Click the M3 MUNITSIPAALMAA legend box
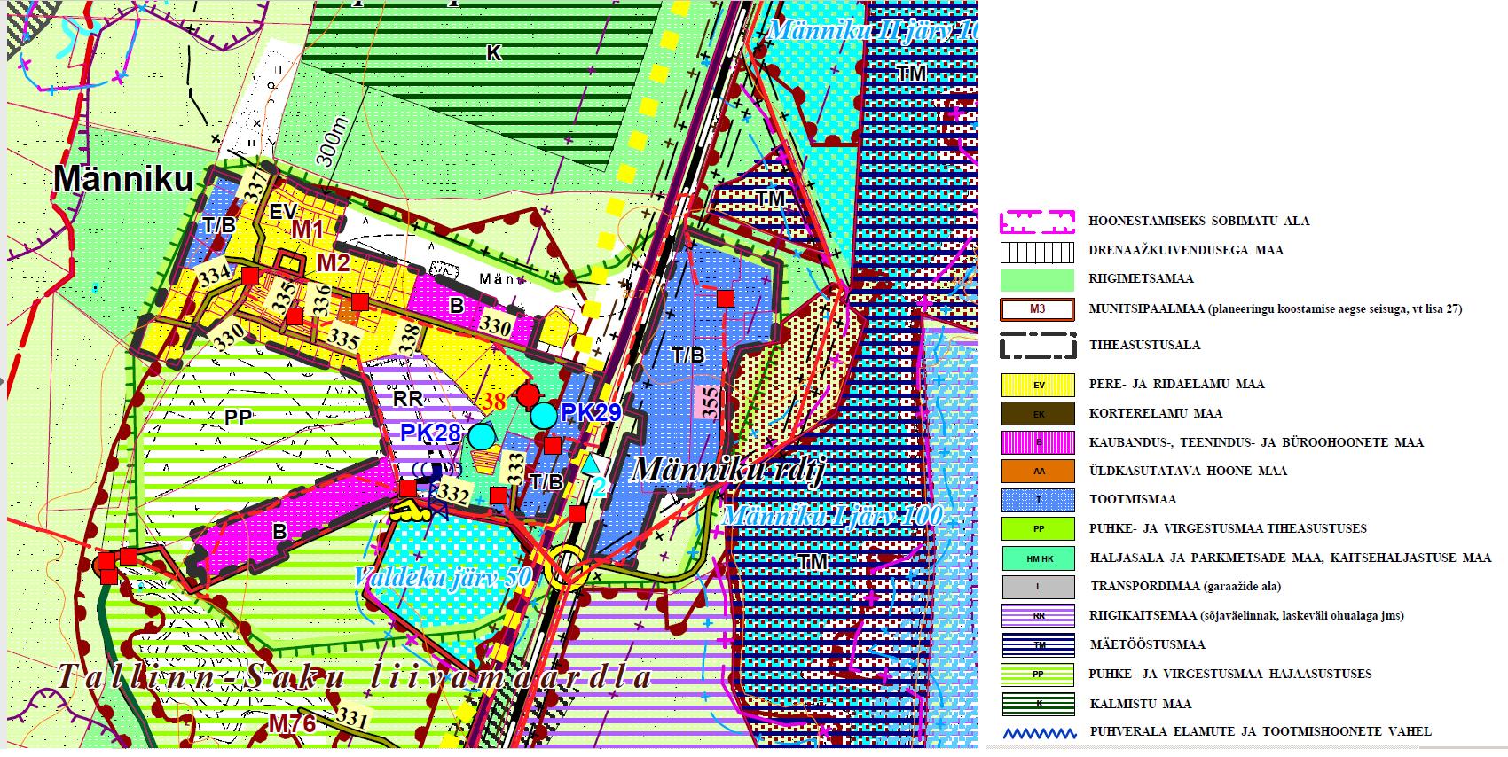The width and height of the screenshot is (1508, 757). pyautogui.click(x=1037, y=309)
